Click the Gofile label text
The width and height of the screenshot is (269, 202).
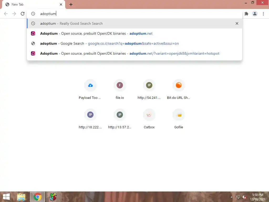tap(179, 127)
